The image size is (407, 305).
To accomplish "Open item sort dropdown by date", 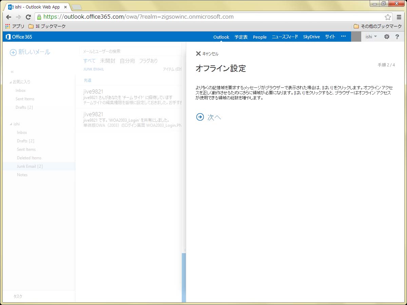I will (172, 69).
